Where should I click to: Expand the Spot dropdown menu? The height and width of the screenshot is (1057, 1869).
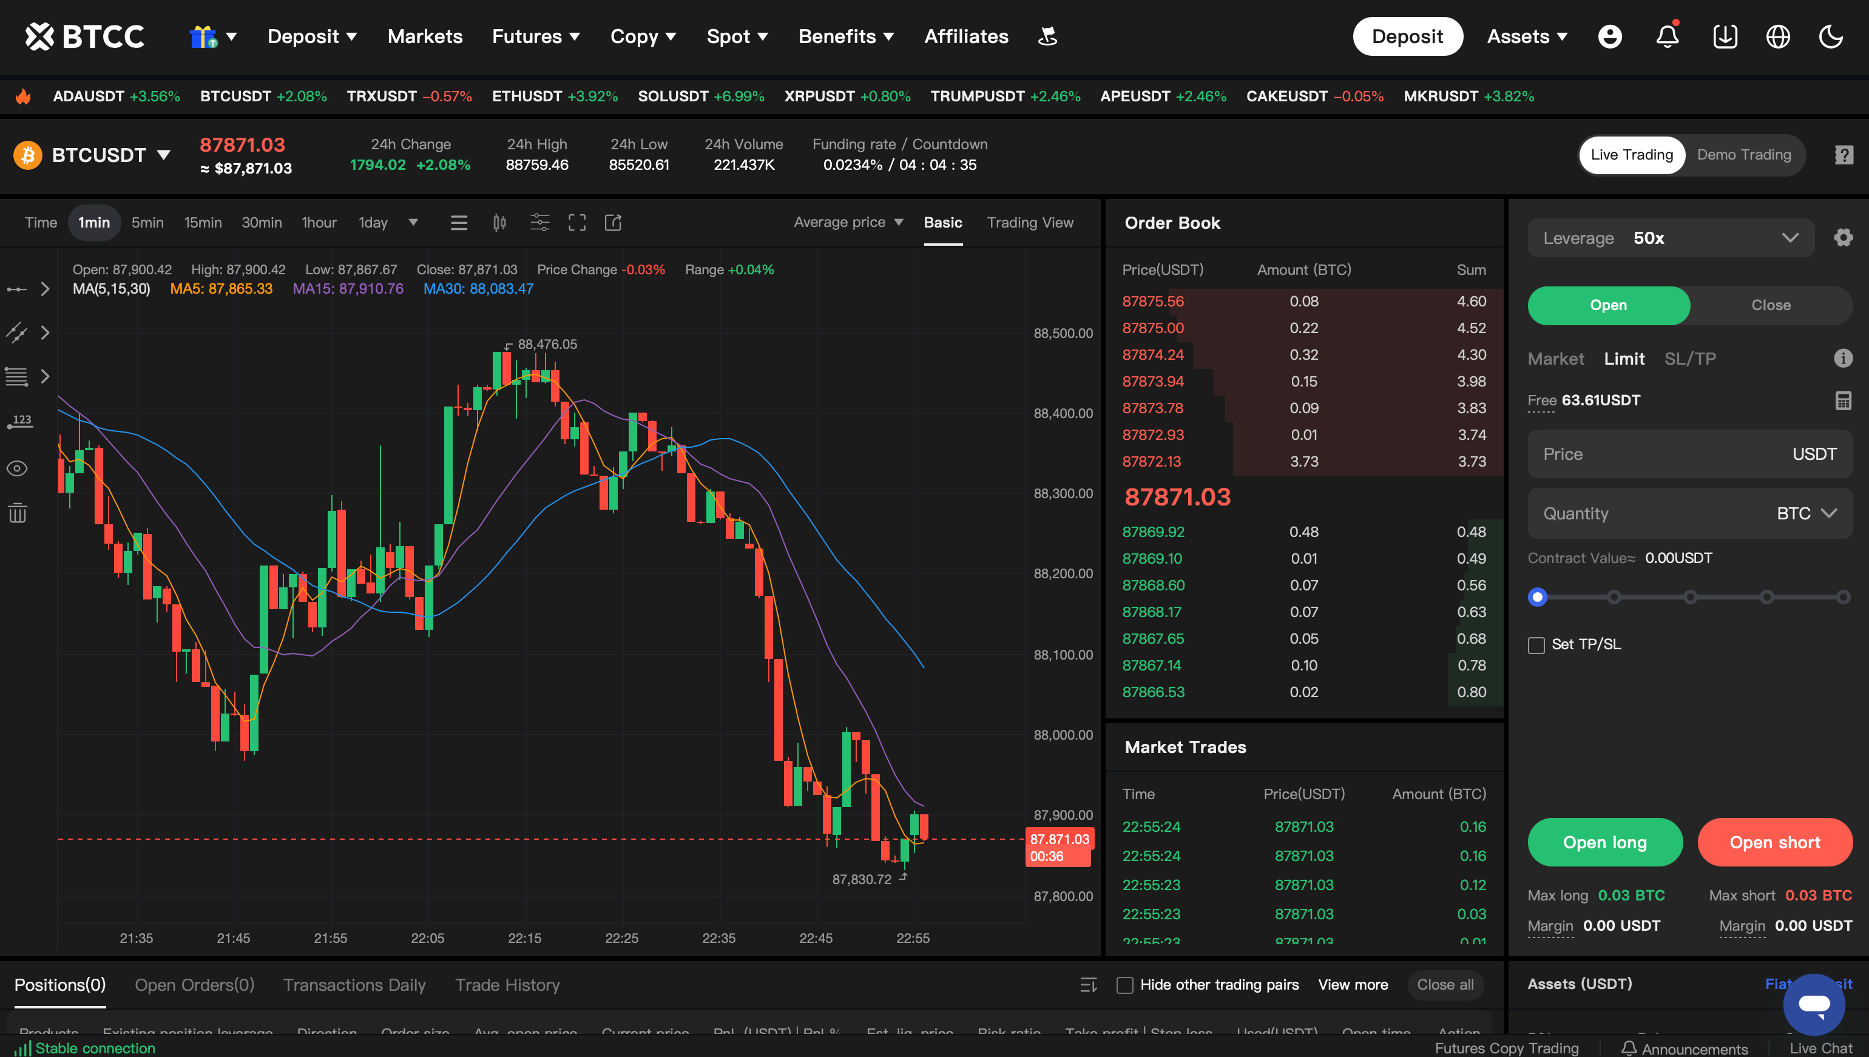[x=737, y=36]
